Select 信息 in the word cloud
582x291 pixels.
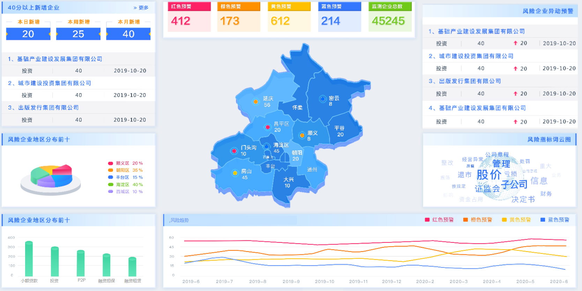click(x=539, y=180)
